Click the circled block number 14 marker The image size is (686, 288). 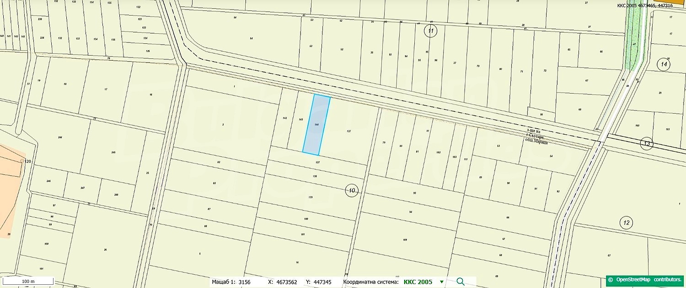[664, 64]
